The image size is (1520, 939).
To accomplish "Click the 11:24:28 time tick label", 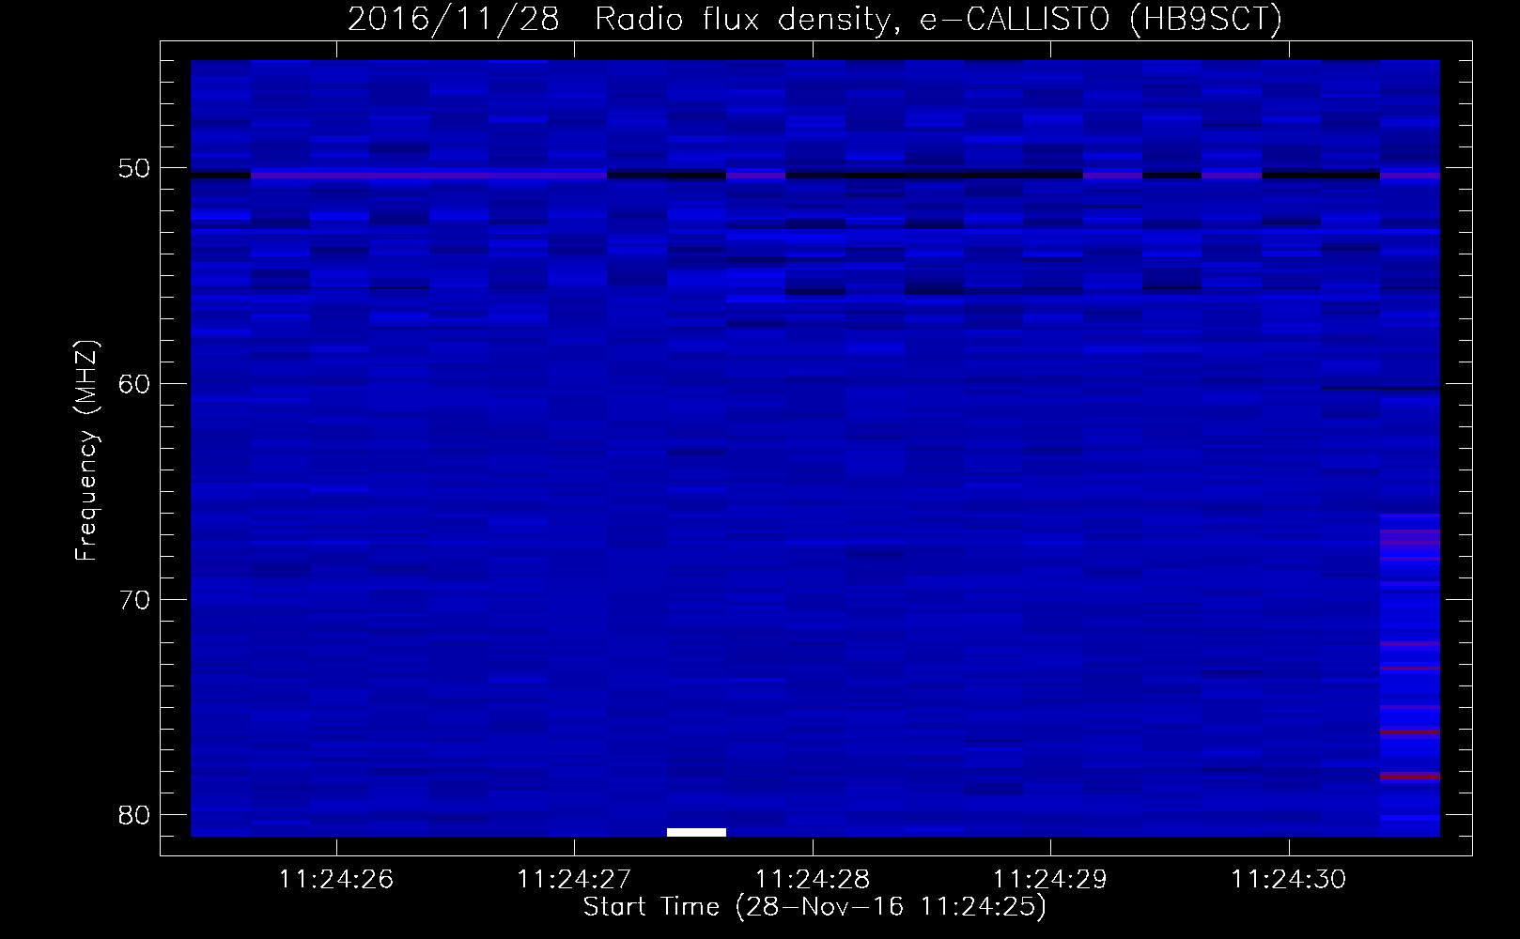I will click(x=813, y=880).
